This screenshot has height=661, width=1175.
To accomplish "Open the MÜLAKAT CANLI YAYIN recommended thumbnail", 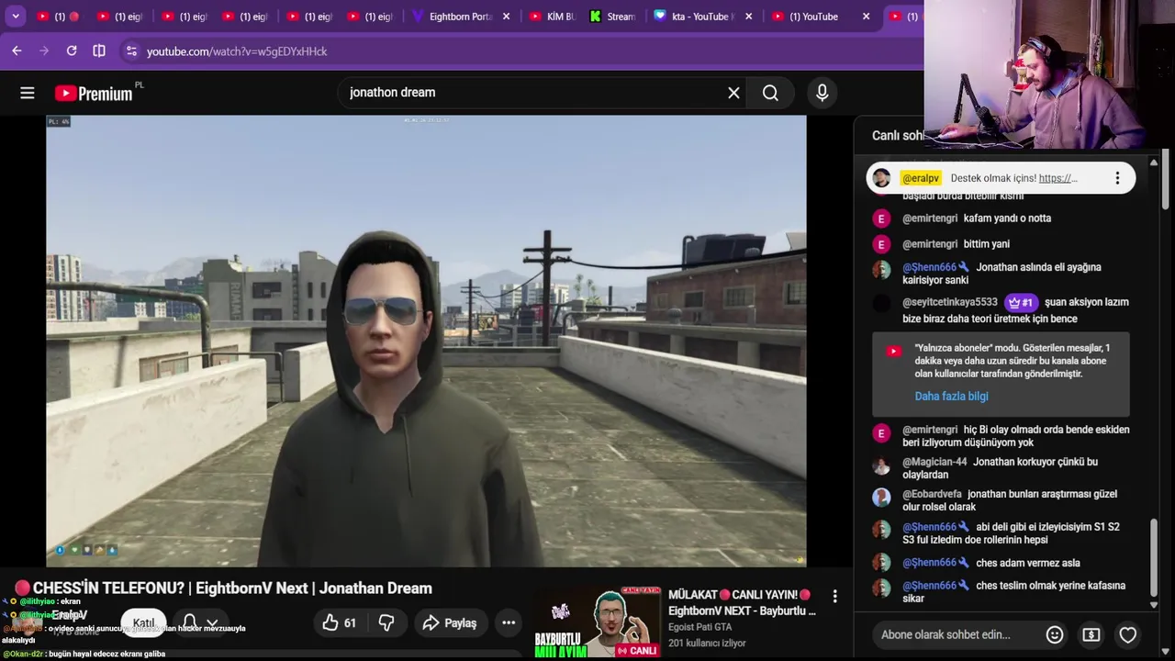I will [x=599, y=622].
